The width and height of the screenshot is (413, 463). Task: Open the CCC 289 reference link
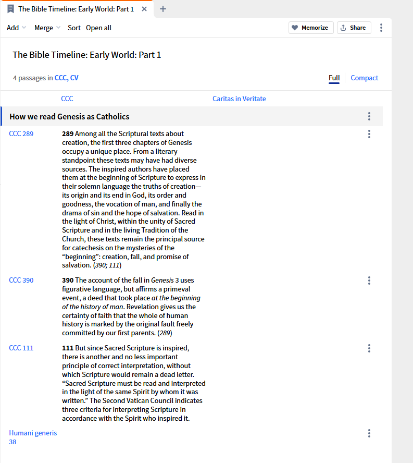[x=21, y=134]
